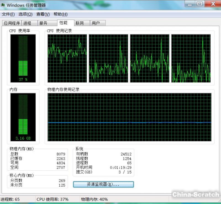The height and width of the screenshot is (204, 221).
Task: Click the 内存 meter showing 3.16 GB
Action: (x=23, y=117)
